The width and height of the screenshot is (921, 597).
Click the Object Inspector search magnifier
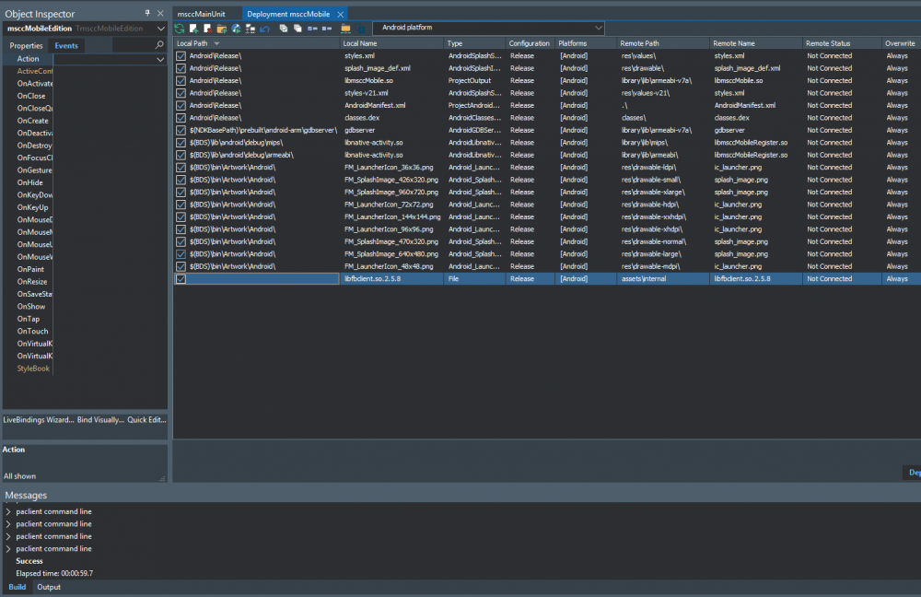point(159,44)
